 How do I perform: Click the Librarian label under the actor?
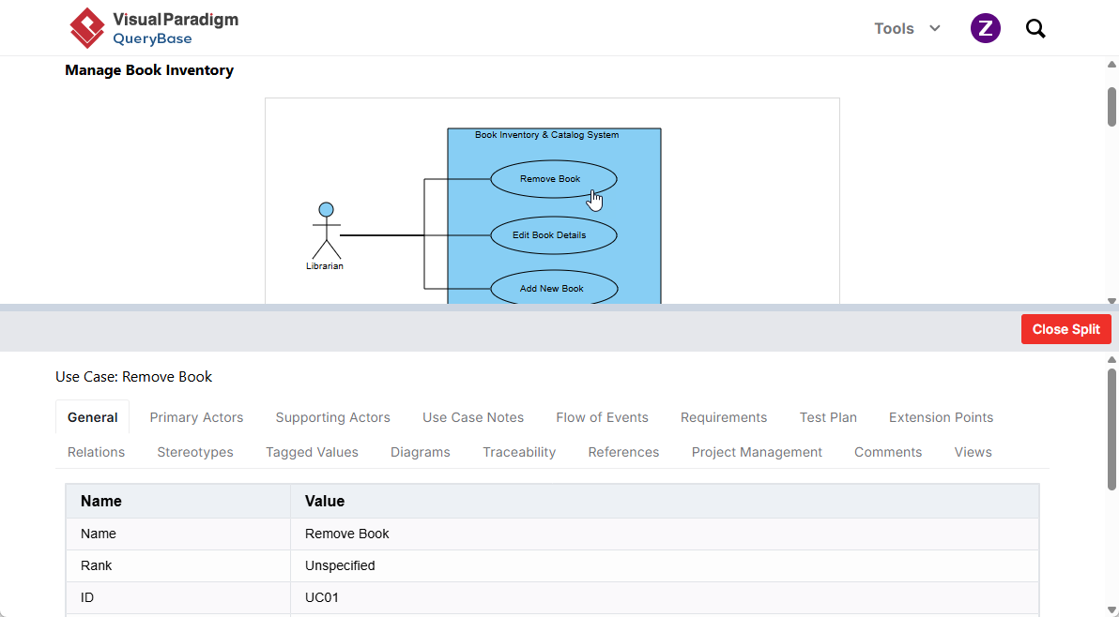[325, 265]
